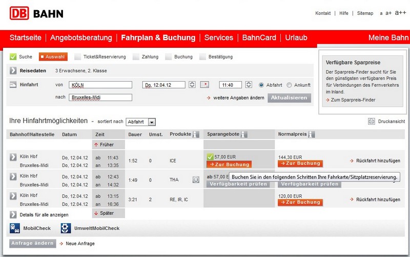
Task: Click Verfügbarkeit prüfen under Sparangebote
Action: pos(238,184)
